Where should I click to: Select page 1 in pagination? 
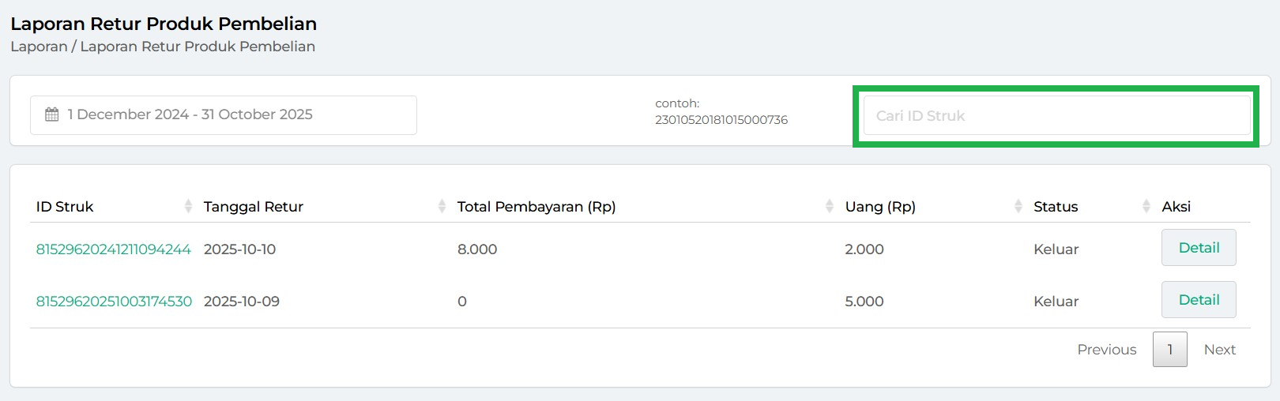point(1169,350)
